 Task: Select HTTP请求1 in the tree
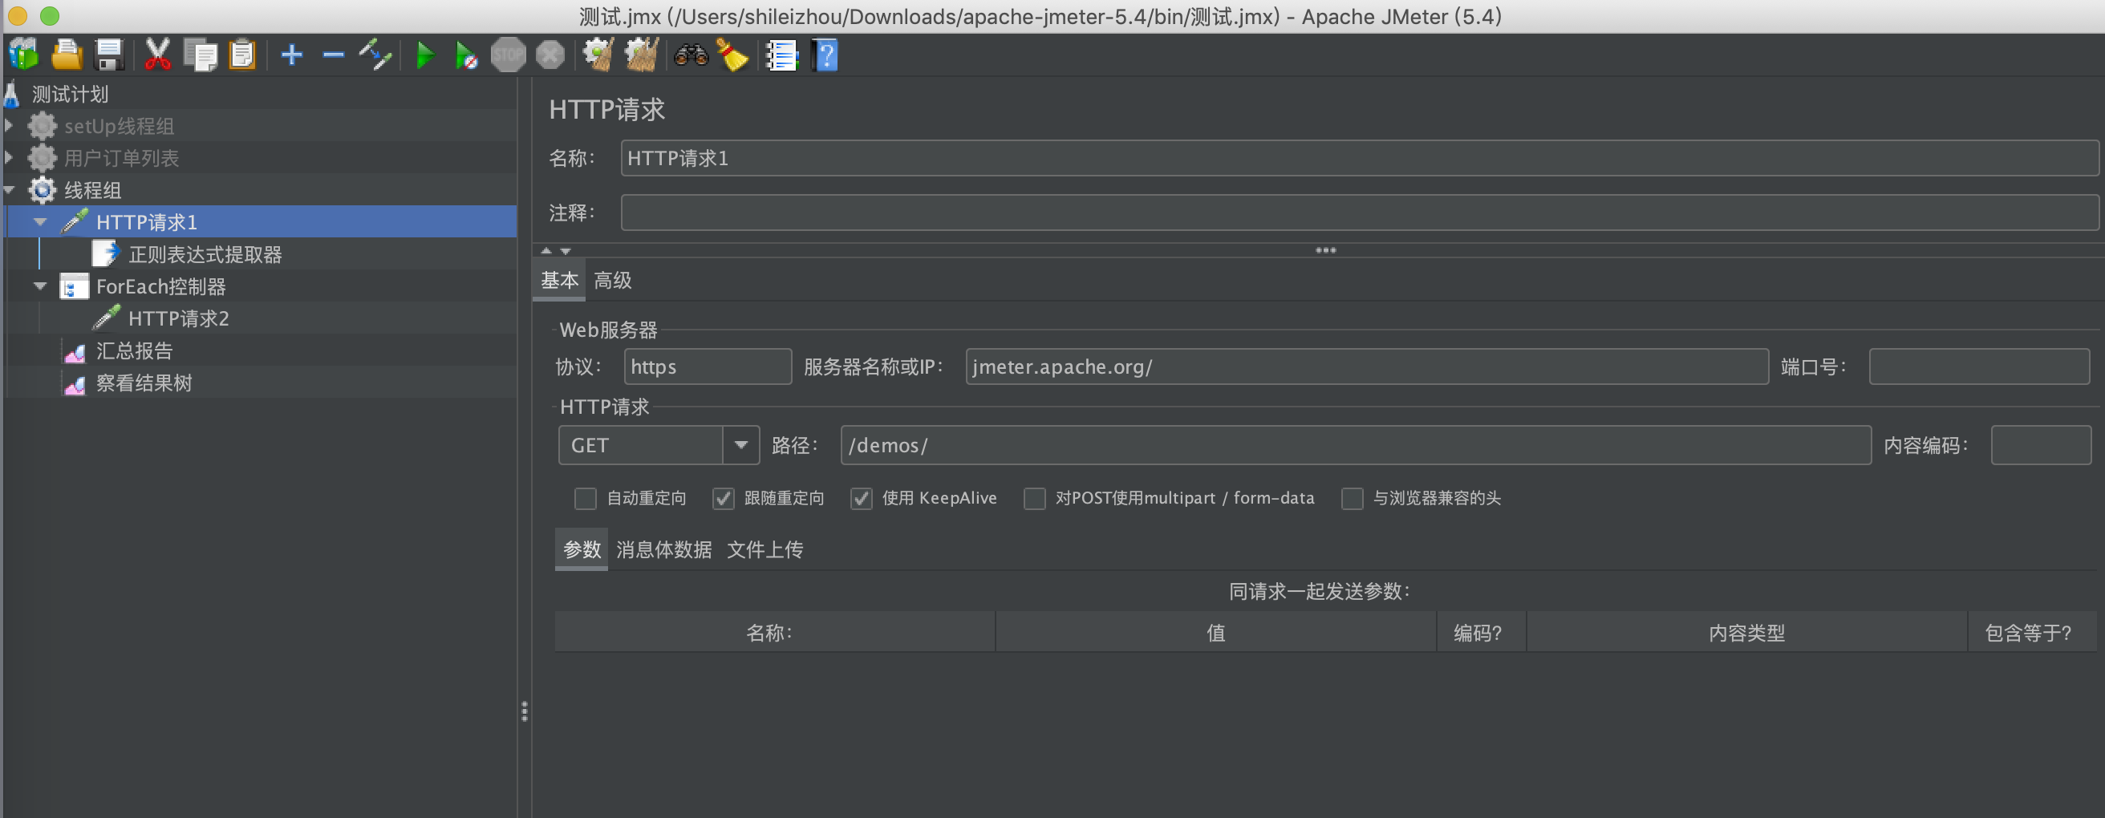(x=147, y=221)
